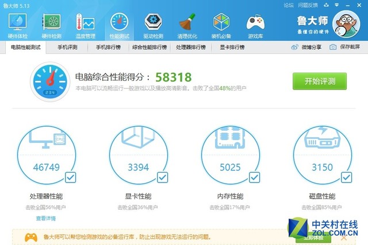Toggle the 显卡性能 test checkbox
Viewport: 368px width, 245px height.
[163, 177]
